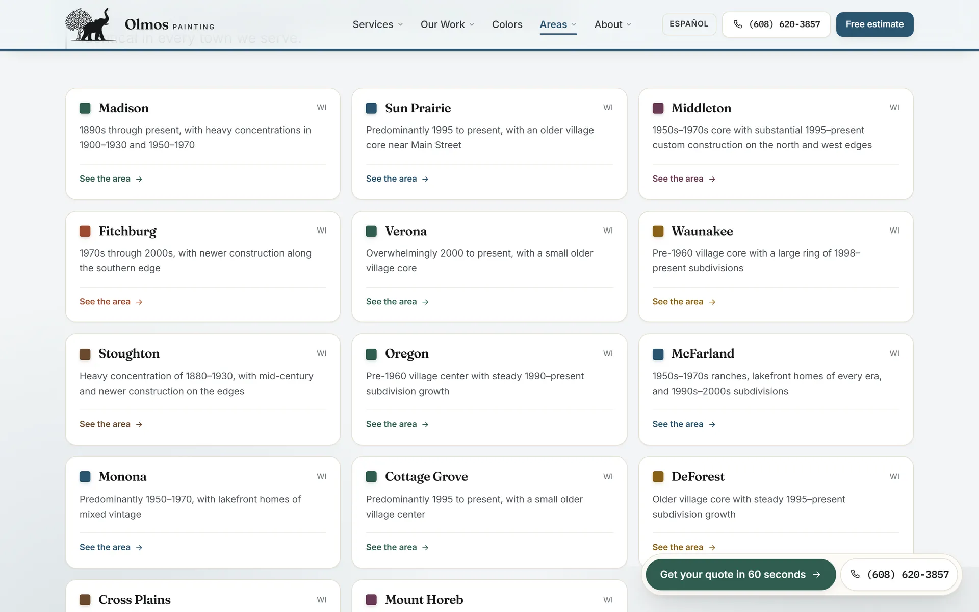Expand the Services dropdown chevron

tap(400, 24)
